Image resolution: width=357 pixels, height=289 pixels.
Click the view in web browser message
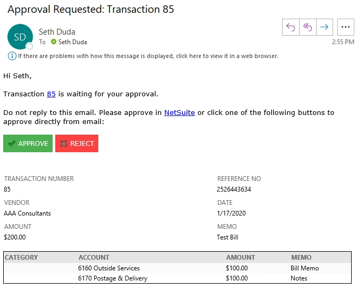[x=148, y=56]
